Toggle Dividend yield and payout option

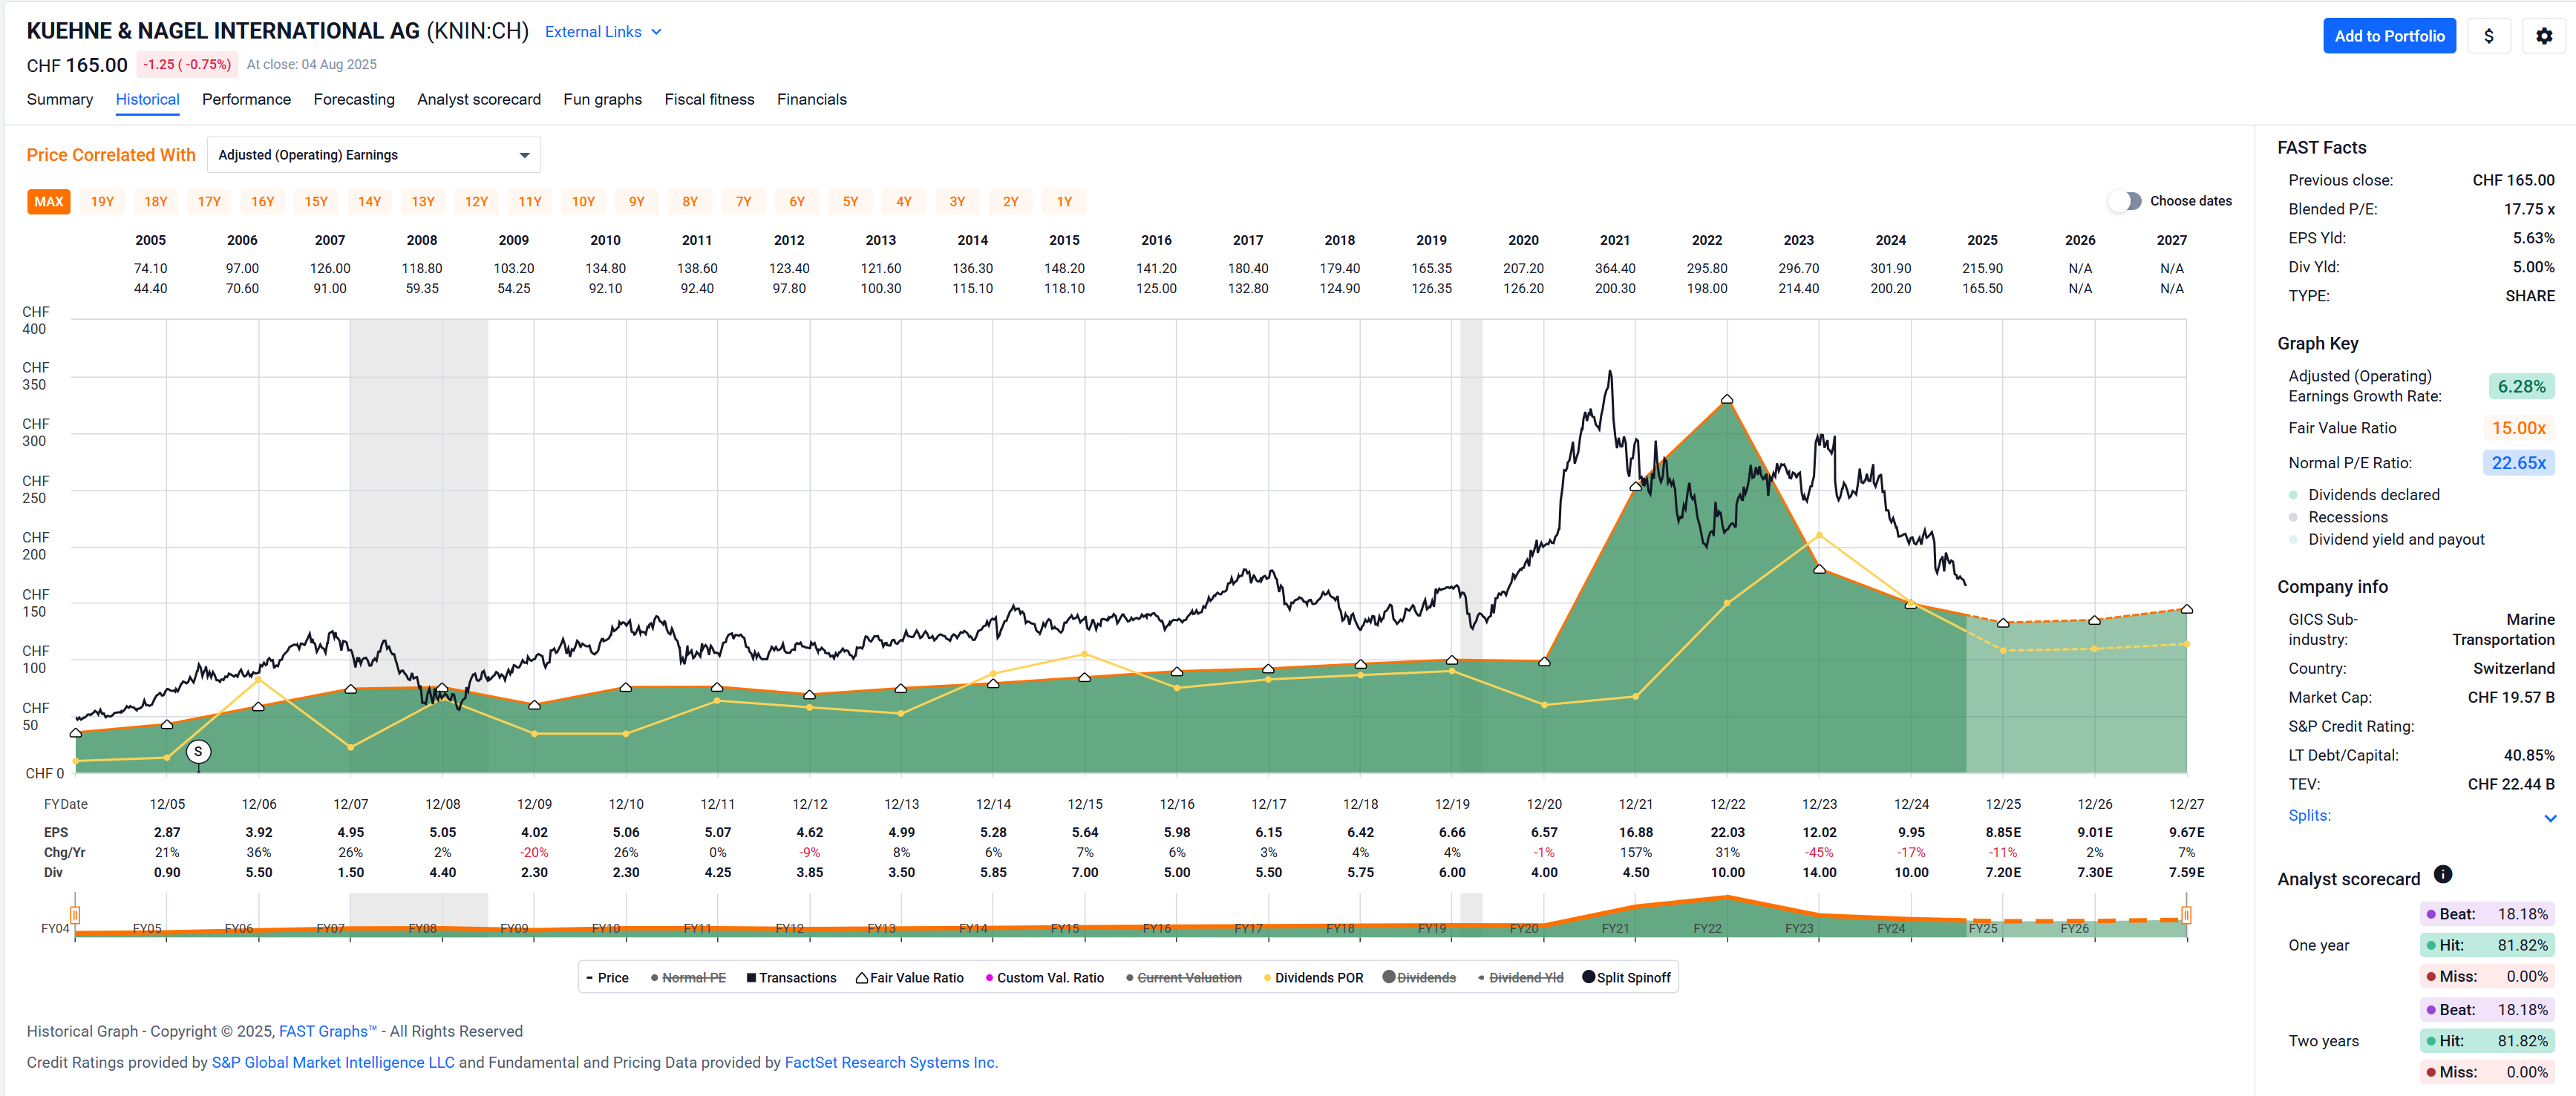click(2386, 539)
